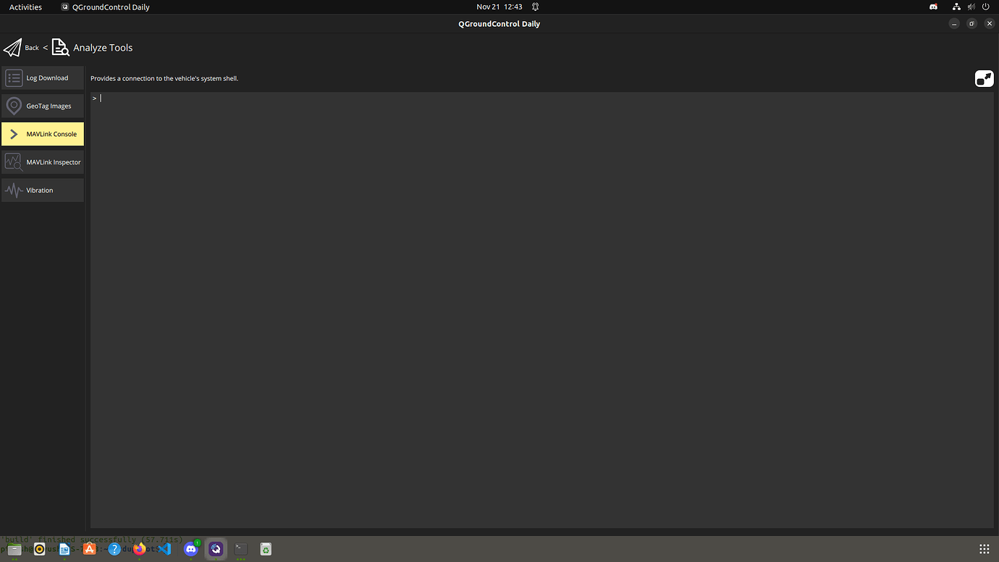The height and width of the screenshot is (562, 999).
Task: Click the Analyze Tools document icon
Action: 60,48
